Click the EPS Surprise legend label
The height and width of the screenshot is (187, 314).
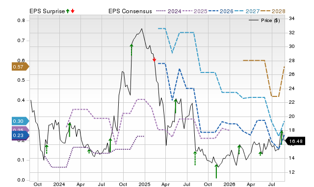coord(47,11)
